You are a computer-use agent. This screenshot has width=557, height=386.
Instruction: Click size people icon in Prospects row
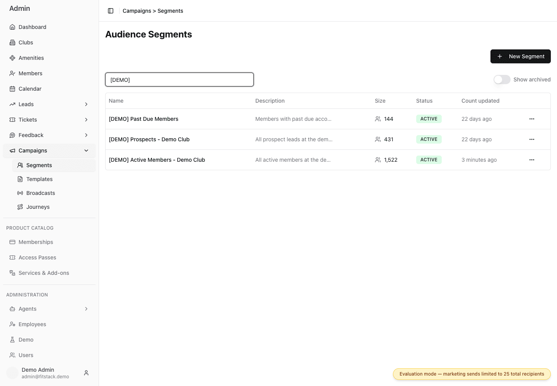pos(378,139)
